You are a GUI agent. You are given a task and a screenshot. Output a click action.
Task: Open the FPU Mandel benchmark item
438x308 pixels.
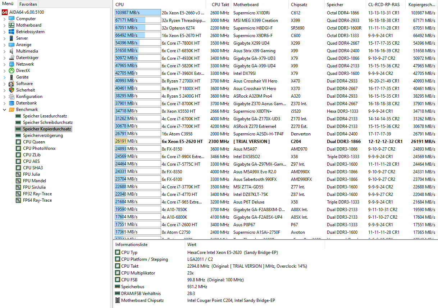(x=35, y=181)
